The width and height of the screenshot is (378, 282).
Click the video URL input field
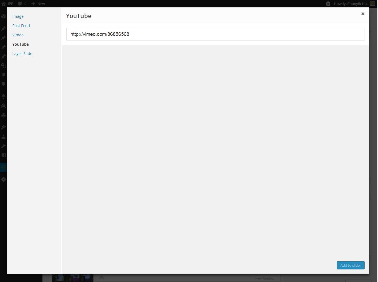(215, 34)
